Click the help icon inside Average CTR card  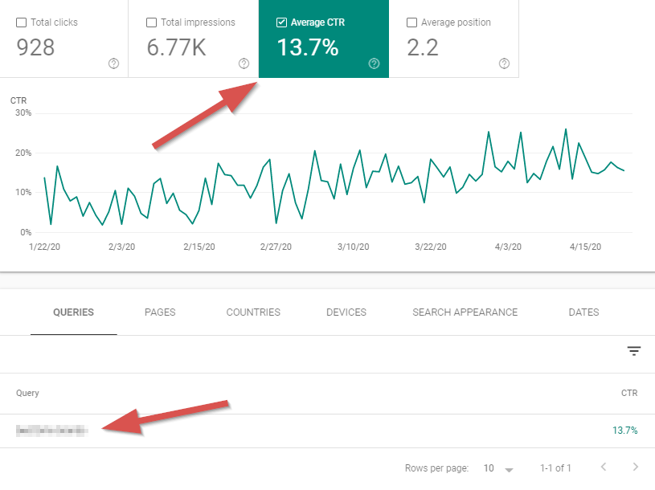click(x=374, y=62)
